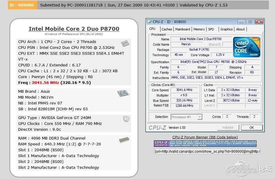Click the OK button in CPU-Z
Image resolution: width=275 pixels, height=179 pixels.
pyautogui.click(x=252, y=128)
